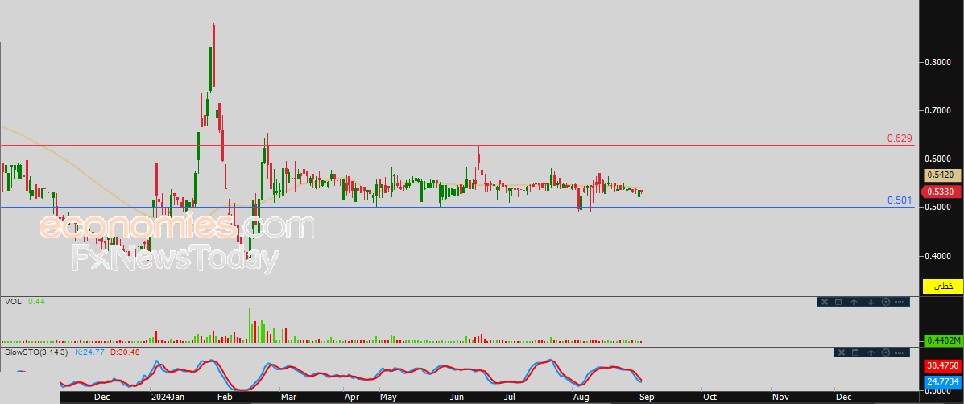This screenshot has width=964, height=404.
Task: Click the 0.4000 price axis label
Action: pyautogui.click(x=938, y=256)
